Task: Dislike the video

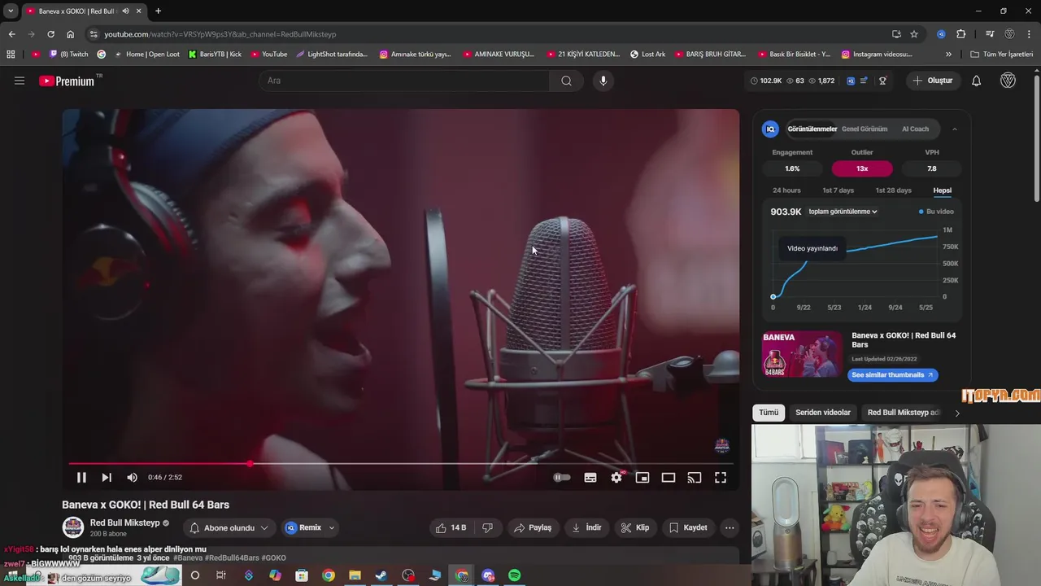Action: [488, 528]
